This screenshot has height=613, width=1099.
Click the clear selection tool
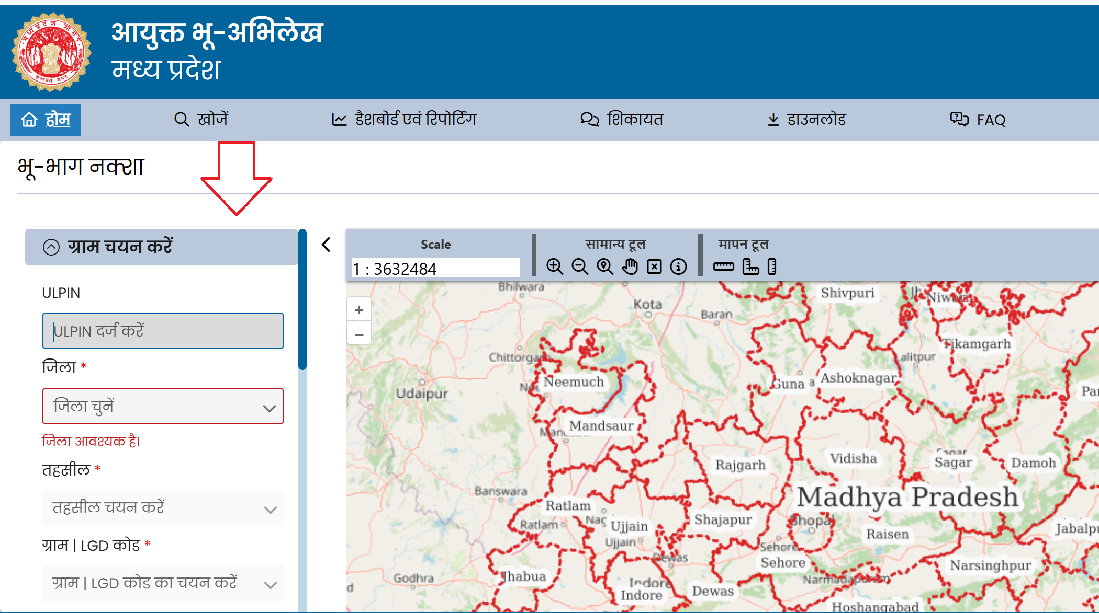pyautogui.click(x=654, y=267)
